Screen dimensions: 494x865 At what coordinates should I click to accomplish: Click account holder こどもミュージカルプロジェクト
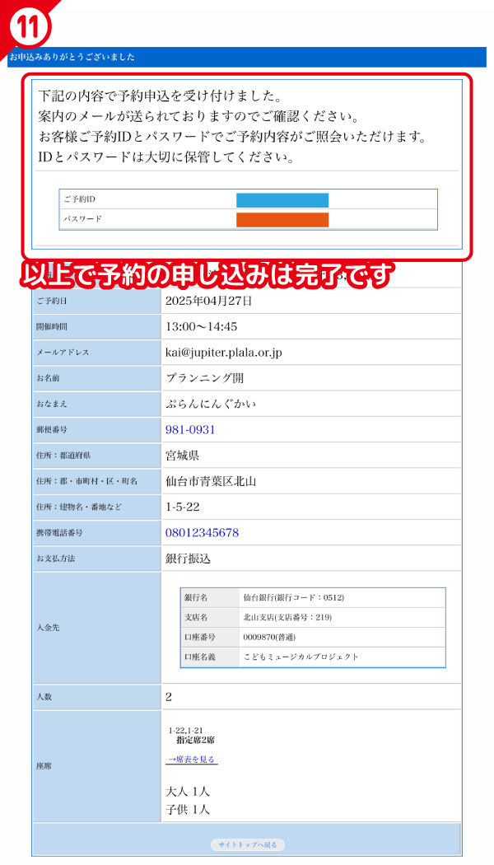click(x=301, y=657)
